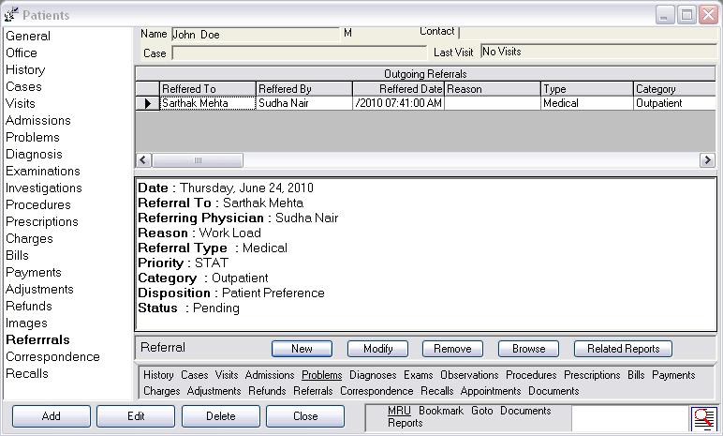
Task: Open the Observations report link
Action: point(469,375)
